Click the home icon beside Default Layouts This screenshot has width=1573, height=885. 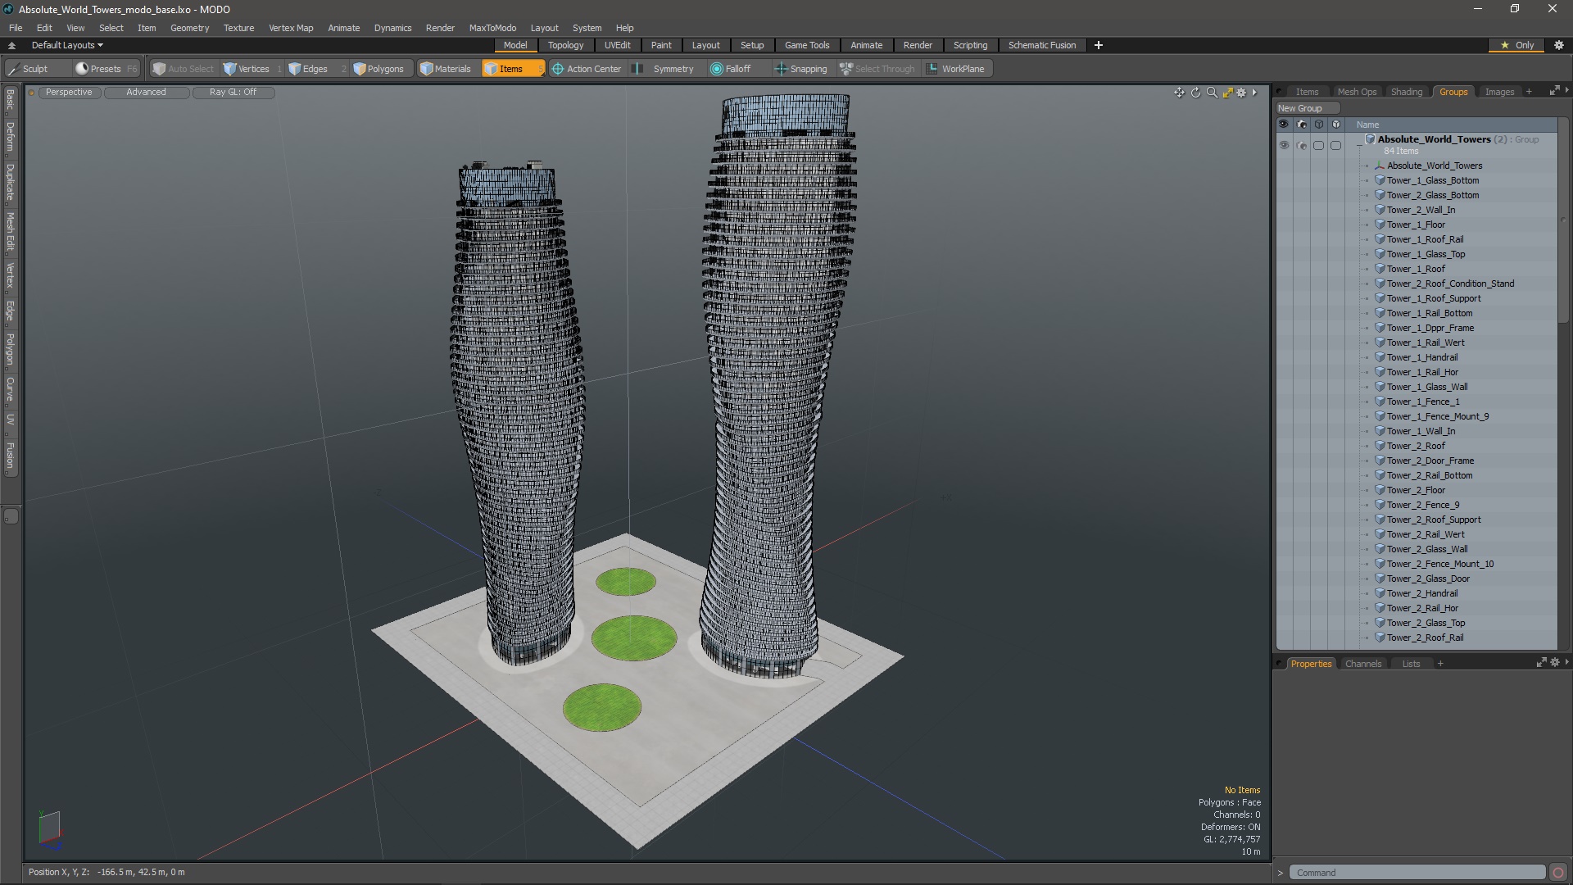pos(11,45)
